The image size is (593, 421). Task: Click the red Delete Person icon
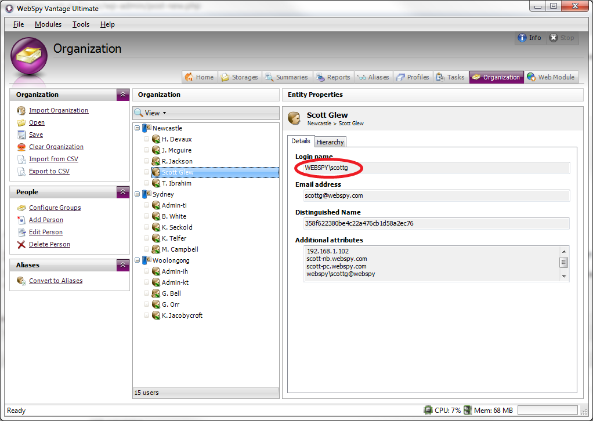coord(21,245)
